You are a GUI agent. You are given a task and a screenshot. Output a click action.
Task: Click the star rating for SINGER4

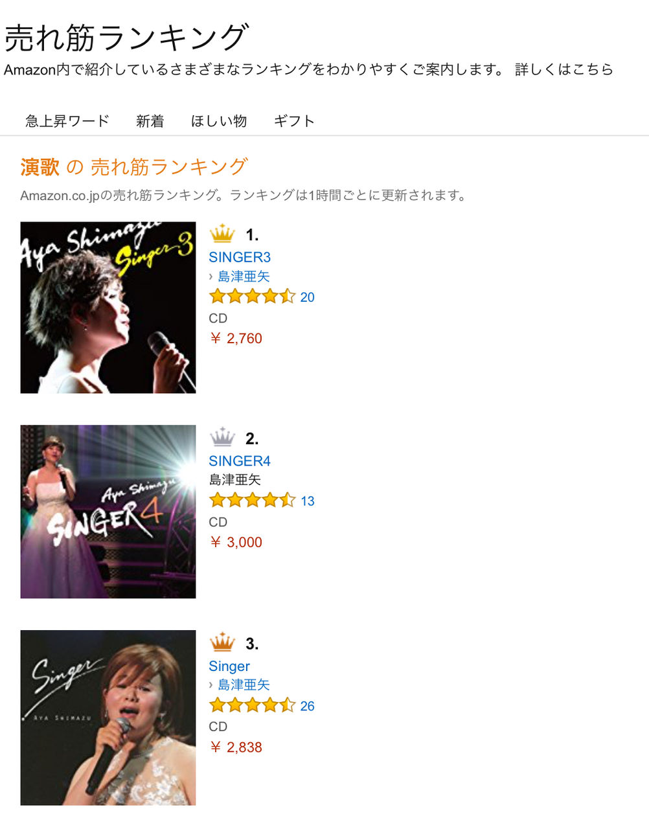click(x=252, y=501)
